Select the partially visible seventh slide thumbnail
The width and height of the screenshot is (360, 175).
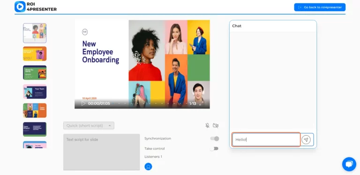tap(35, 145)
